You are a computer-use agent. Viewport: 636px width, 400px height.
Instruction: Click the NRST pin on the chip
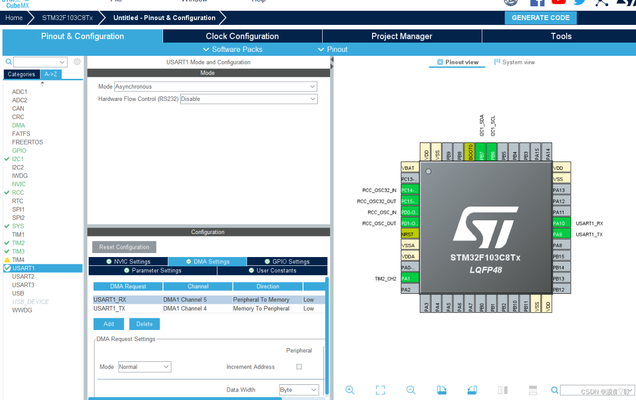pyautogui.click(x=410, y=235)
